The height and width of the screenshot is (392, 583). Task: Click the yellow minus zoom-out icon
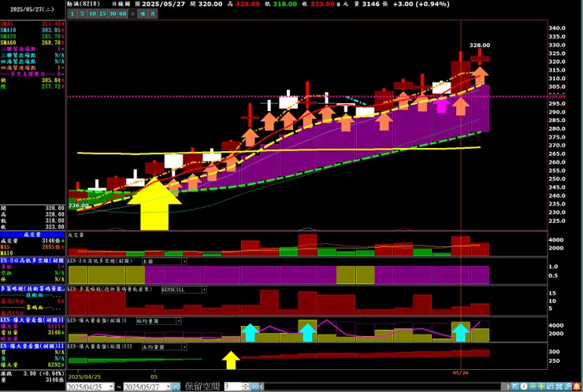533,386
